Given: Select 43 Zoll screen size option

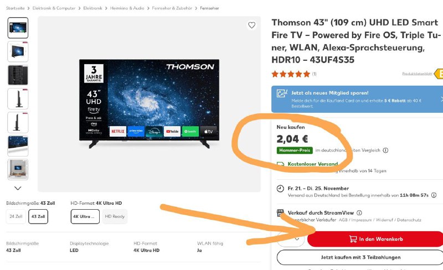Looking at the screenshot, I should pos(38,217).
